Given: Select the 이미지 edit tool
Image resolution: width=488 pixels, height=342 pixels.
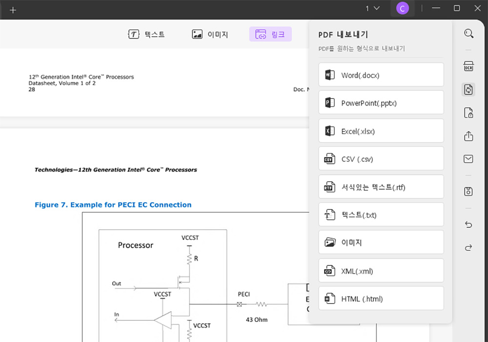Looking at the screenshot, I should coord(210,34).
